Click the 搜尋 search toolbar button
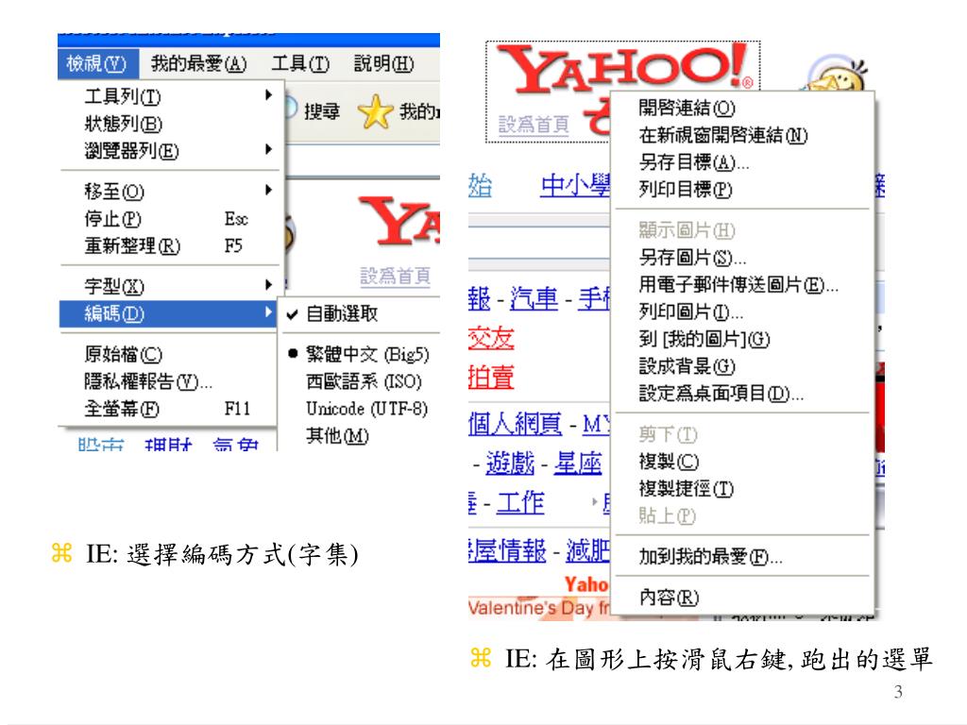This screenshot has width=967, height=725. 314,110
